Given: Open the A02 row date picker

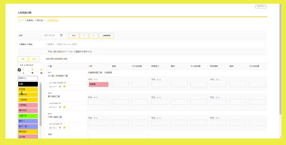Looking at the screenshot, I should [x=60, y=107].
